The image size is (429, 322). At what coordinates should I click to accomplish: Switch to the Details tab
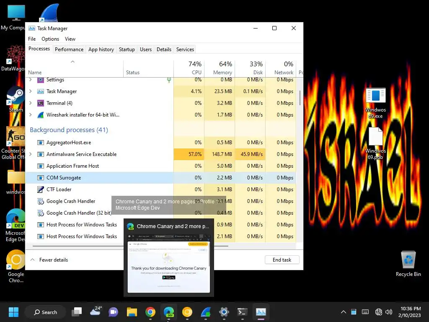coord(164,49)
